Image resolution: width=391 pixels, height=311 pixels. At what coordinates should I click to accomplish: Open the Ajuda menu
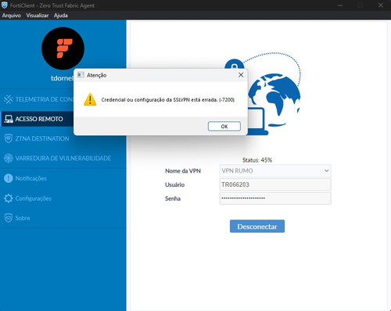click(x=61, y=16)
